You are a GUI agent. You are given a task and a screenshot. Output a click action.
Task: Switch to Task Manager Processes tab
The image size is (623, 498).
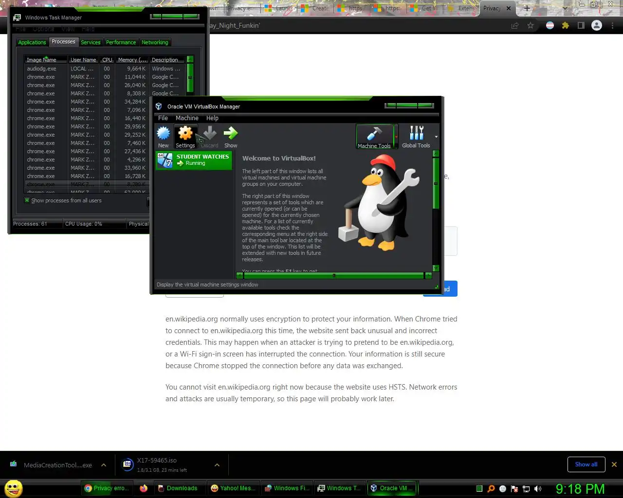63,42
